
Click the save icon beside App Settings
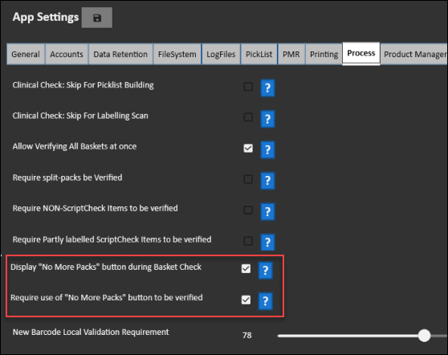[97, 18]
